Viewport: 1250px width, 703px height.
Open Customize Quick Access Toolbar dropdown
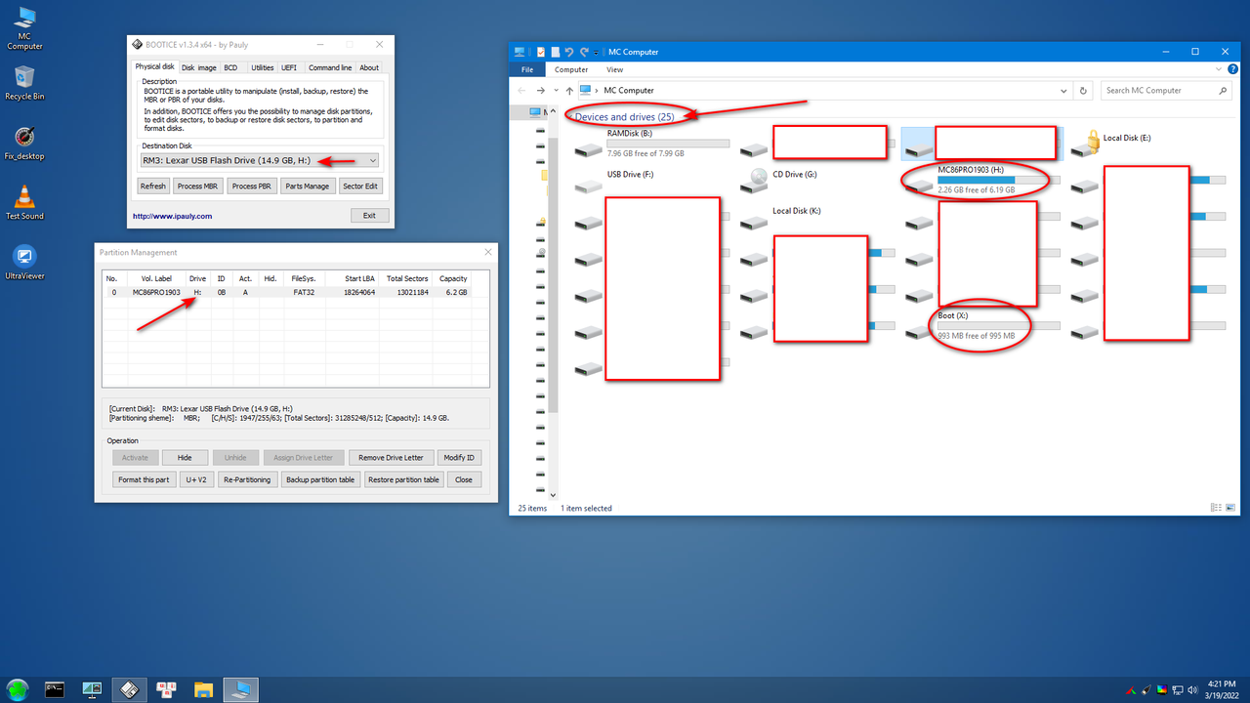pyautogui.click(x=597, y=52)
